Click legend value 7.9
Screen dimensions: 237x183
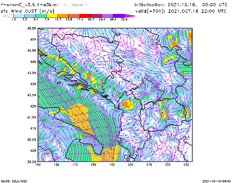(47, 19)
